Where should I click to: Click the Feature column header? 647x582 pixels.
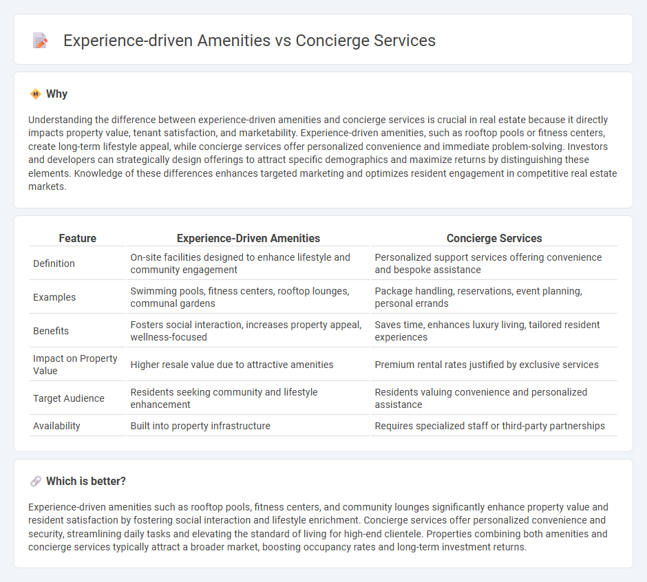[x=78, y=239]
